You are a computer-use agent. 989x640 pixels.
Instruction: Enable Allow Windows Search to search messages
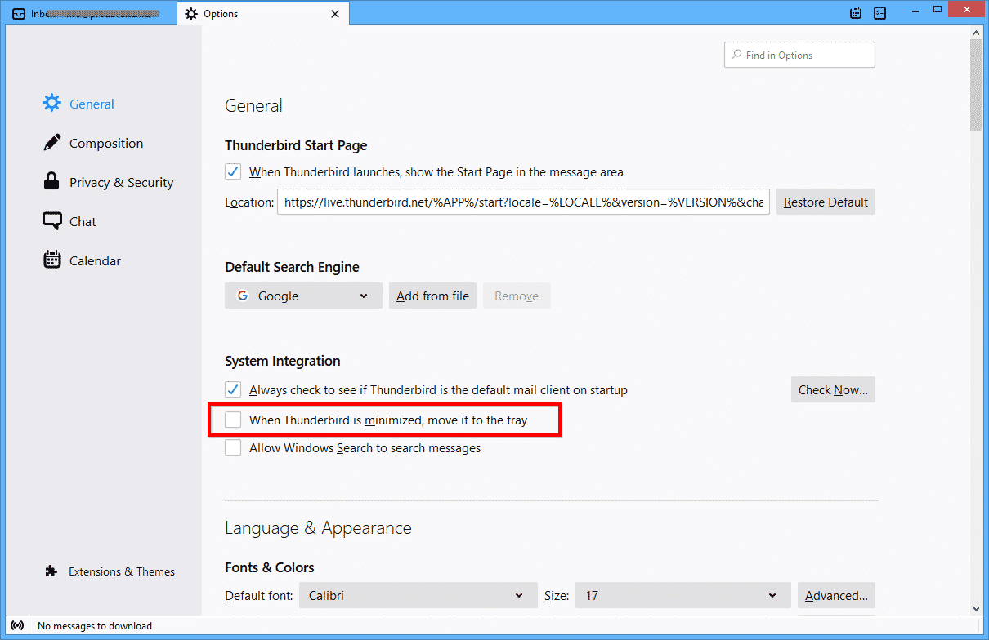click(x=233, y=447)
